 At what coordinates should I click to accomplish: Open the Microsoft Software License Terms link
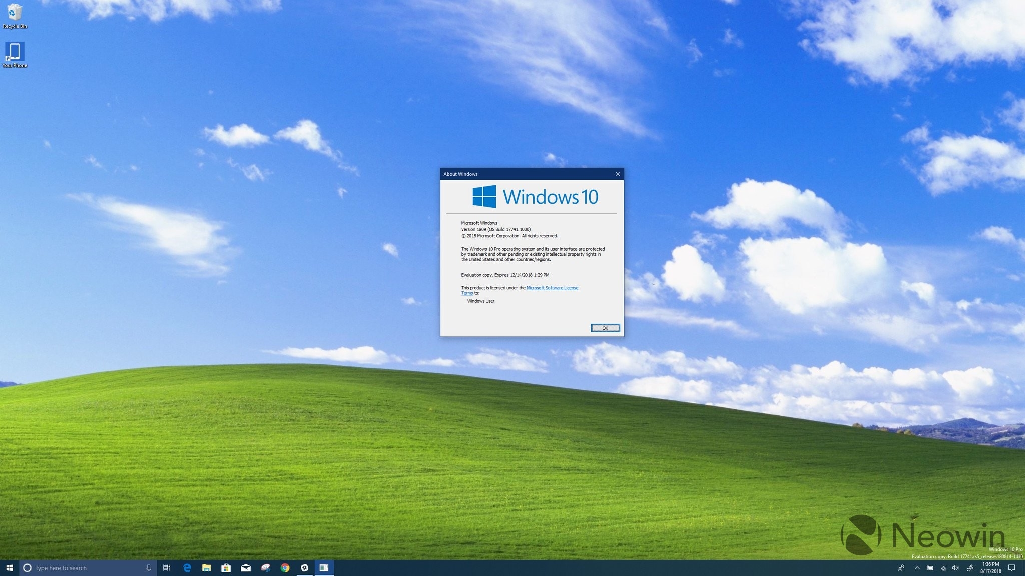pos(552,288)
